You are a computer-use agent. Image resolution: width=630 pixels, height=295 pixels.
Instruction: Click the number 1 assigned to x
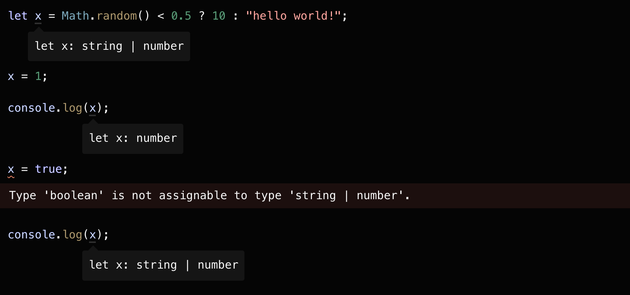38,77
